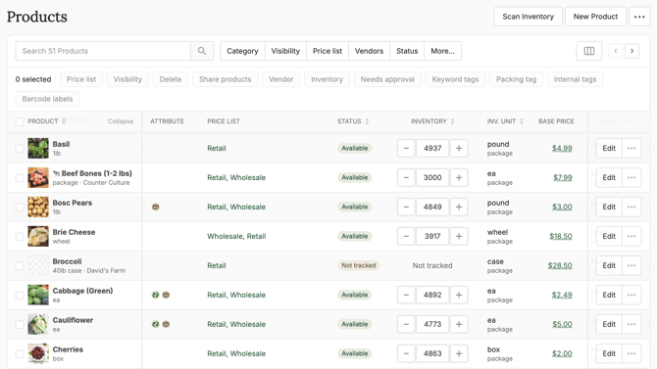The height and width of the screenshot is (369, 657).
Task: Click Basil inventory value 4937 field
Action: coord(432,148)
